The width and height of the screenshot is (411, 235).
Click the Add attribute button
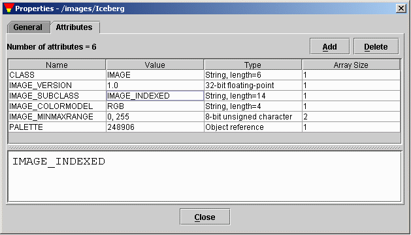coord(329,46)
